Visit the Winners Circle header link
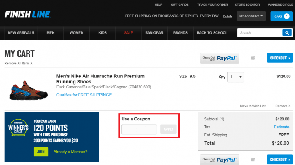Screen dimensions: 295x165 280,5
